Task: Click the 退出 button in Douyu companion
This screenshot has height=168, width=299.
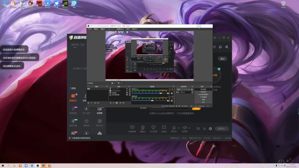Action: tap(222, 59)
